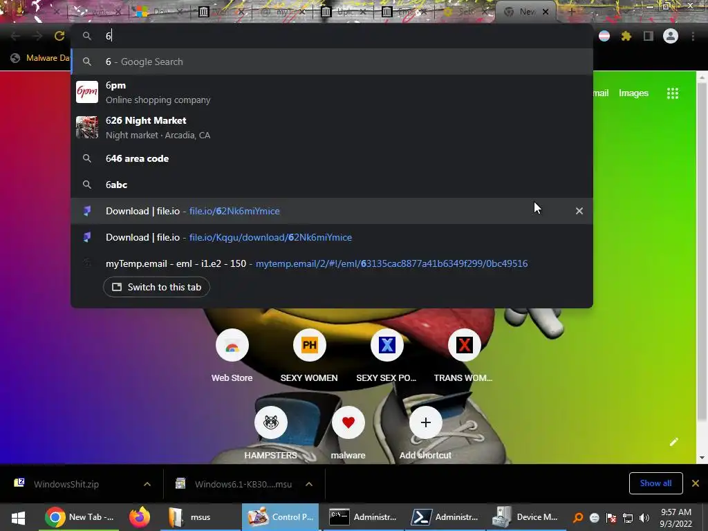The width and height of the screenshot is (708, 531).
Task: Remove the file.io/62Nk6miYmice suggestion with X
Action: [579, 211]
